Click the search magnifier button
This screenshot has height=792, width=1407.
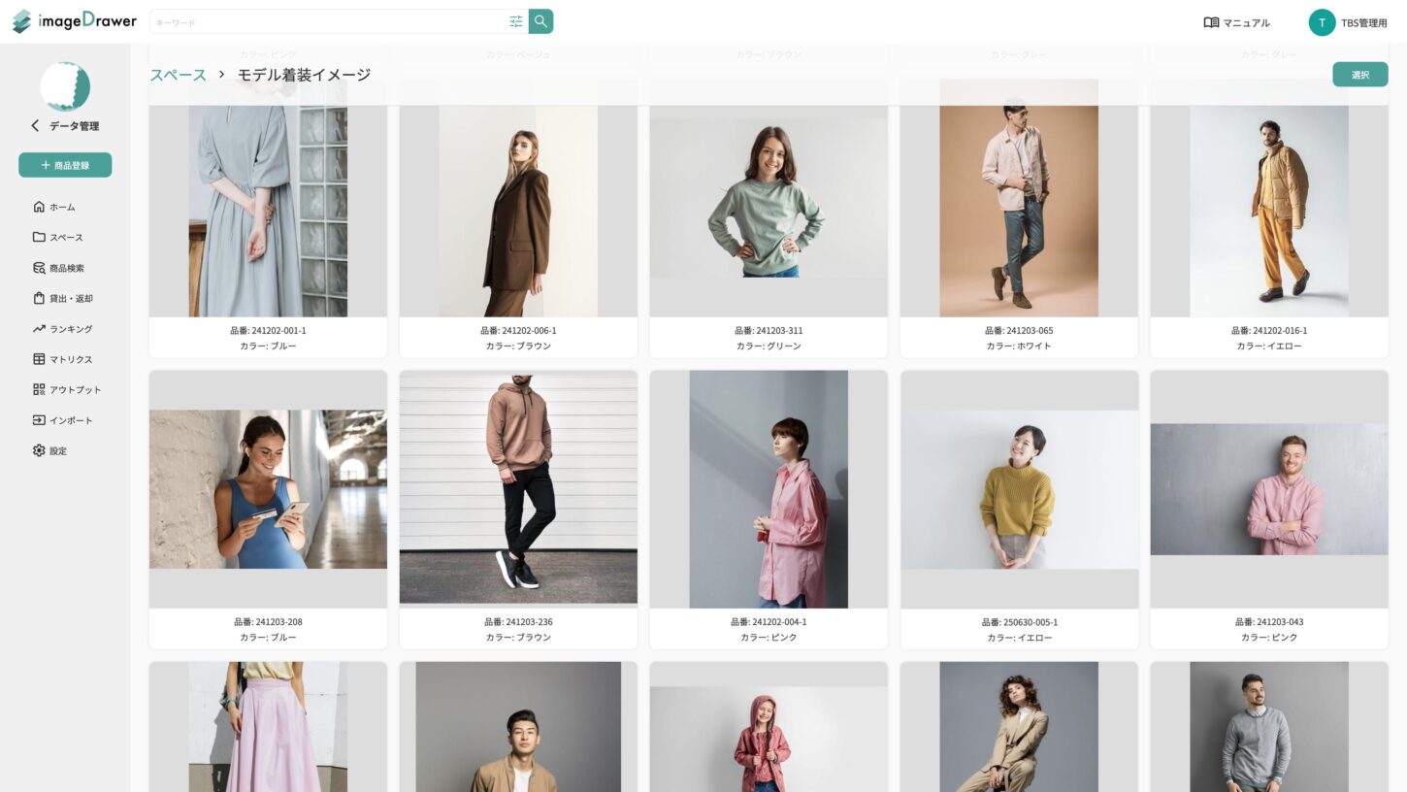pos(540,21)
